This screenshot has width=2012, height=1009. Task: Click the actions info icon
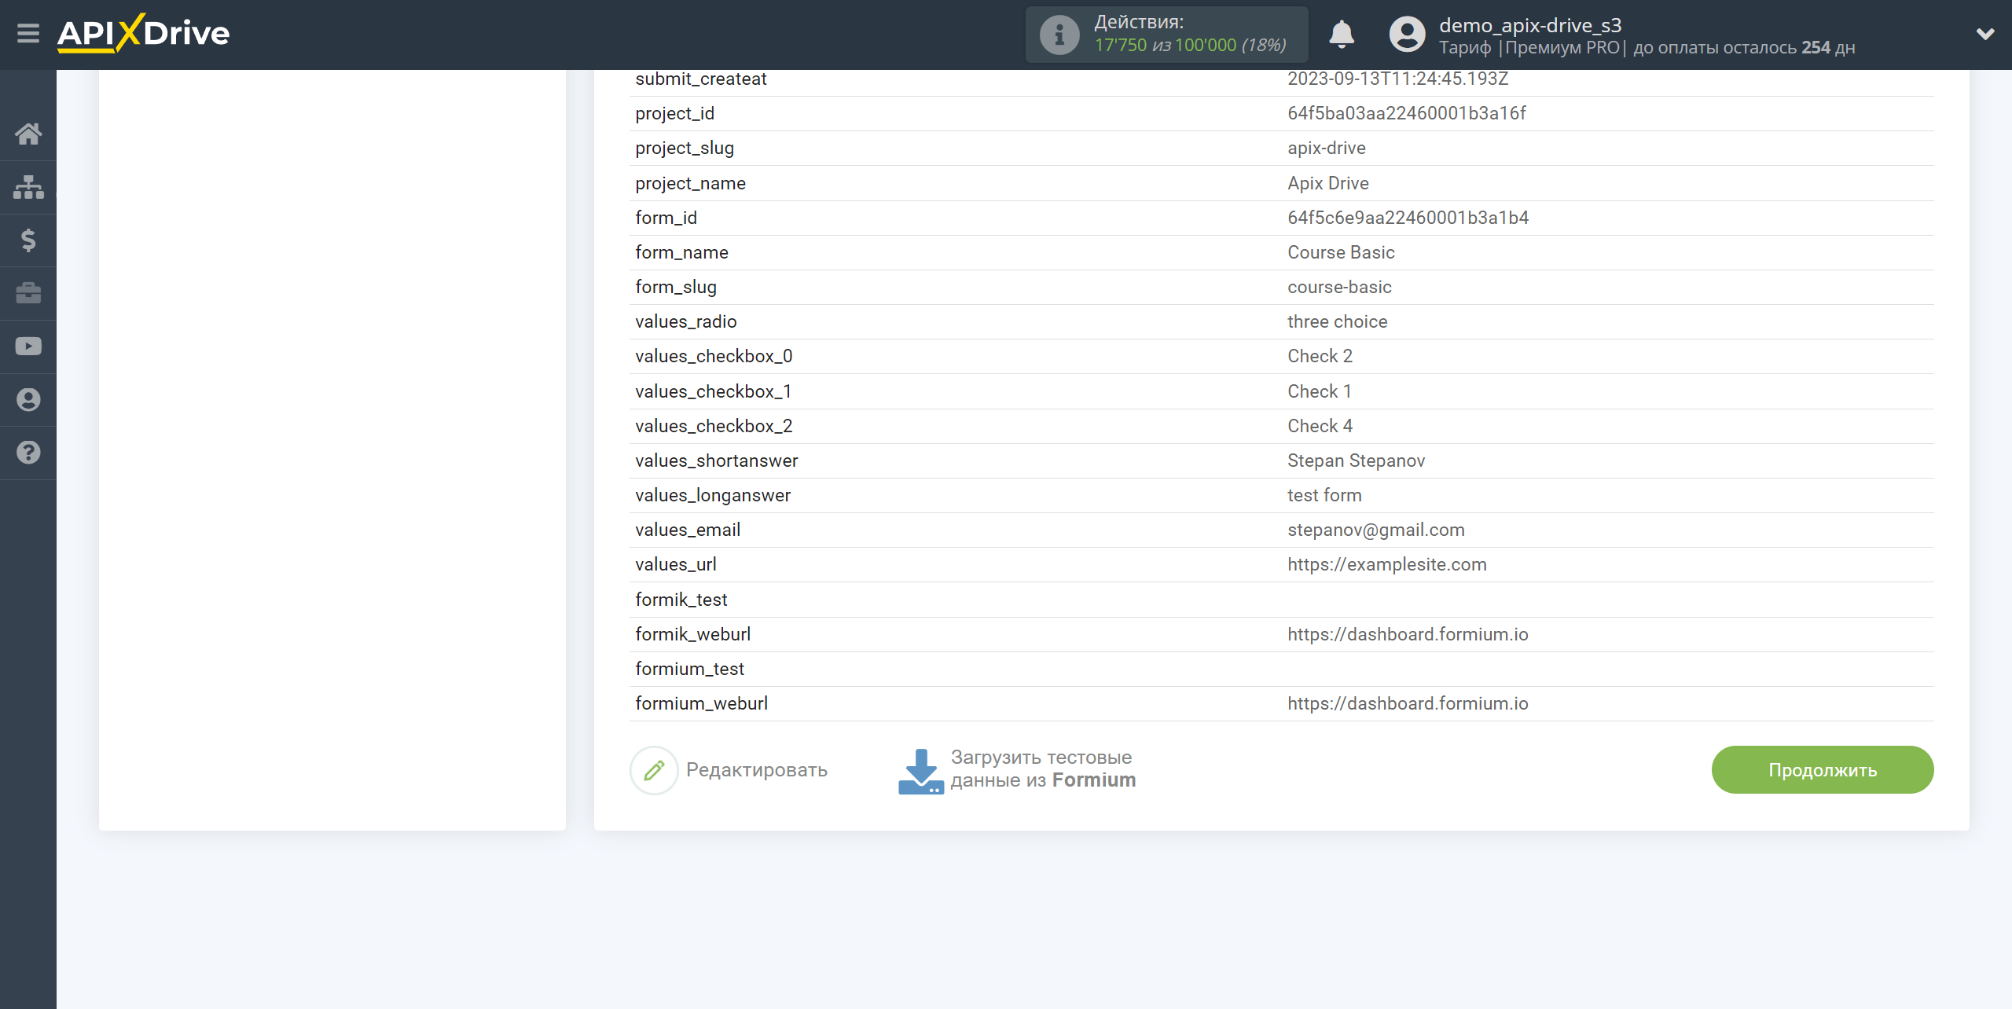pyautogui.click(x=1059, y=35)
